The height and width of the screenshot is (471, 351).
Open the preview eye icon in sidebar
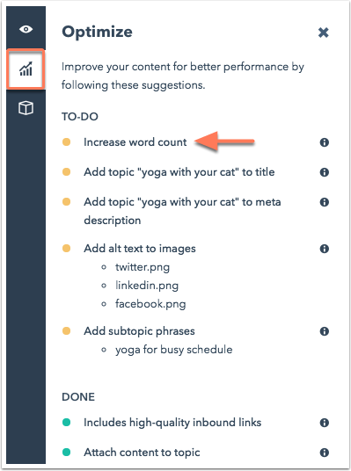[26, 29]
